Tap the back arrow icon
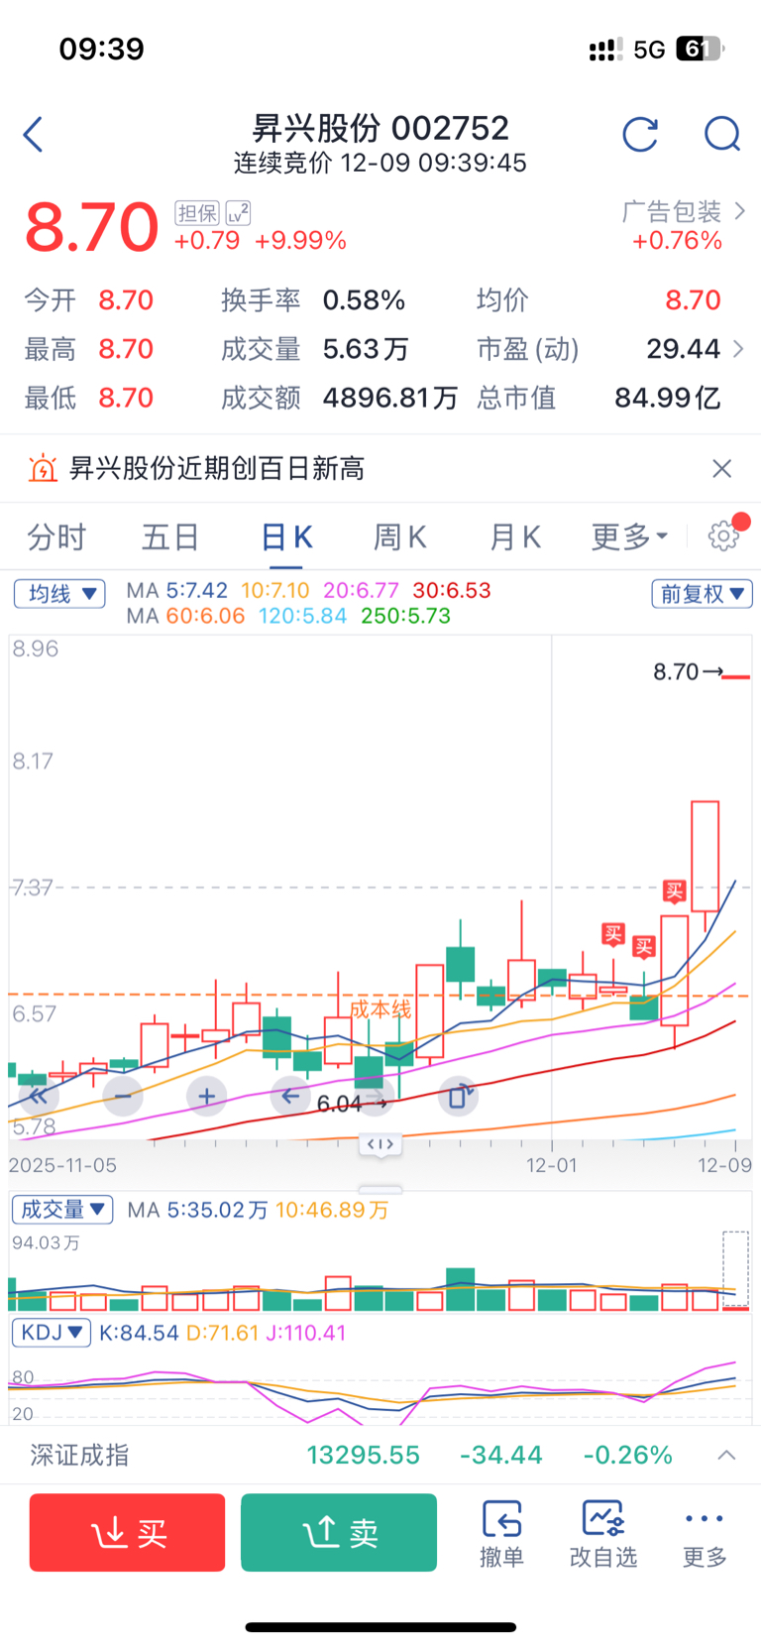This screenshot has height=1649, width=761. 33,135
